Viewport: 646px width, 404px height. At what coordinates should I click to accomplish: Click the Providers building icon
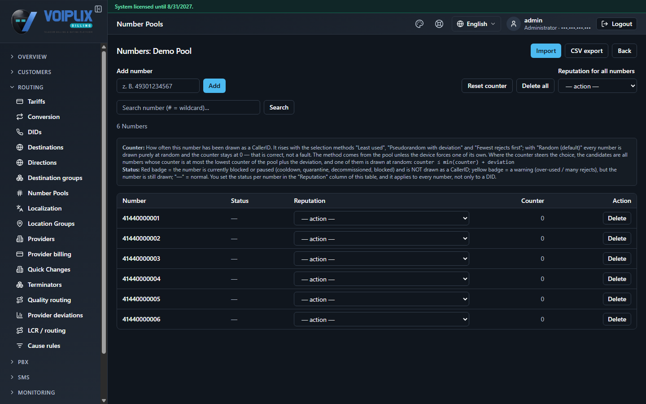pyautogui.click(x=20, y=239)
